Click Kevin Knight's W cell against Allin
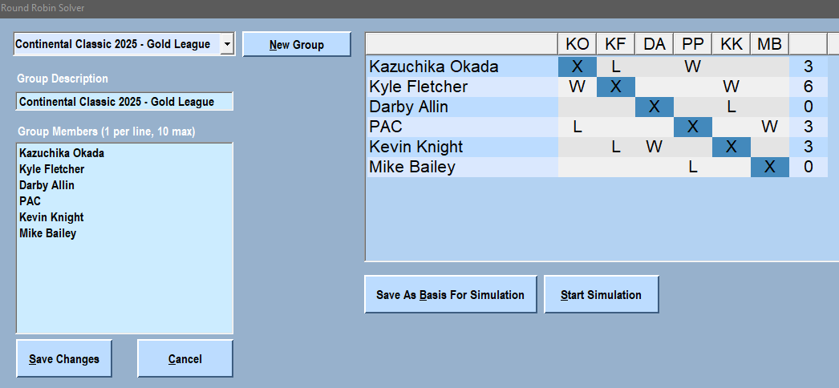This screenshot has width=839, height=388. pyautogui.click(x=654, y=147)
